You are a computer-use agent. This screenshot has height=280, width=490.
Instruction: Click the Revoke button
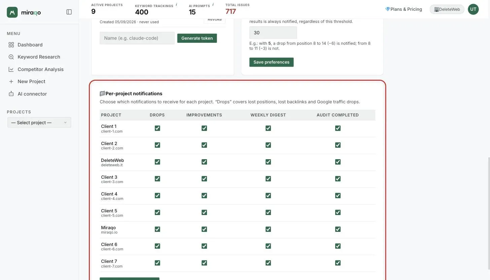pos(214,20)
